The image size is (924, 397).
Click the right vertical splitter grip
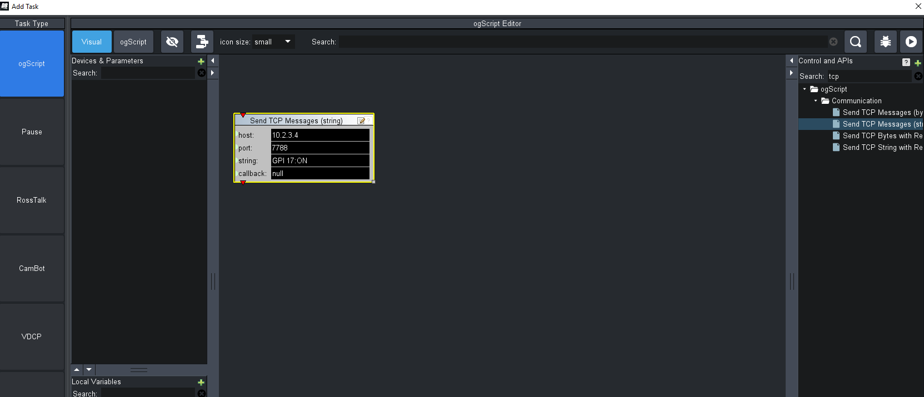tap(792, 282)
